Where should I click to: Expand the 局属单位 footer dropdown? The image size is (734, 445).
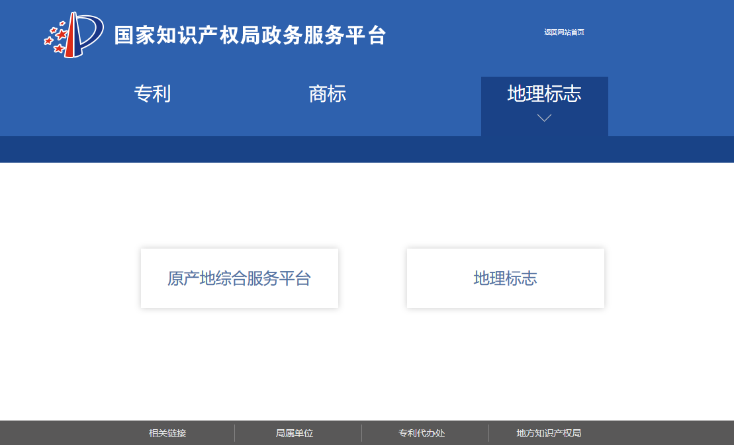[293, 433]
